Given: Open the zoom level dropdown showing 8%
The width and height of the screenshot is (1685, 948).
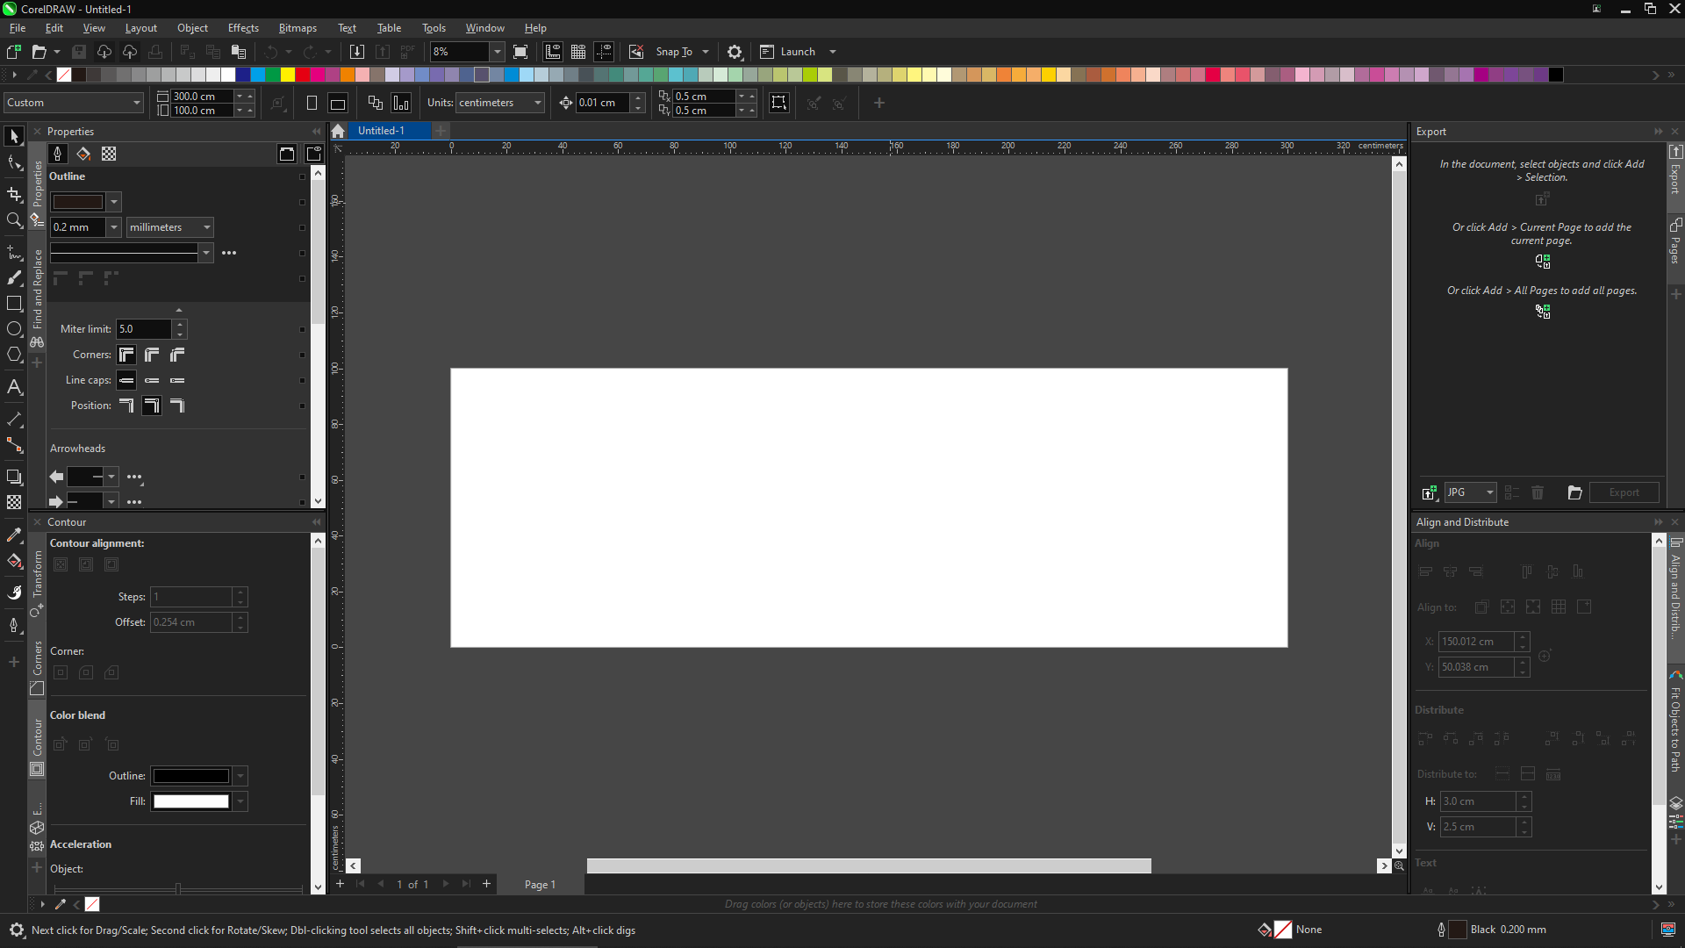Looking at the screenshot, I should [x=497, y=52].
